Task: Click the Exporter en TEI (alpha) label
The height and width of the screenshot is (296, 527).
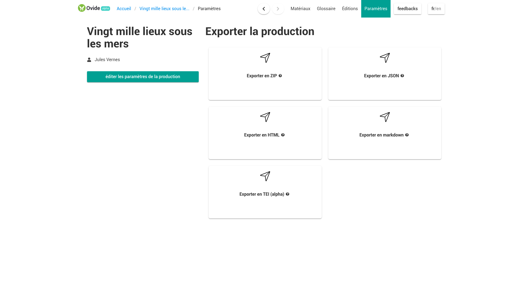Action: click(262, 194)
